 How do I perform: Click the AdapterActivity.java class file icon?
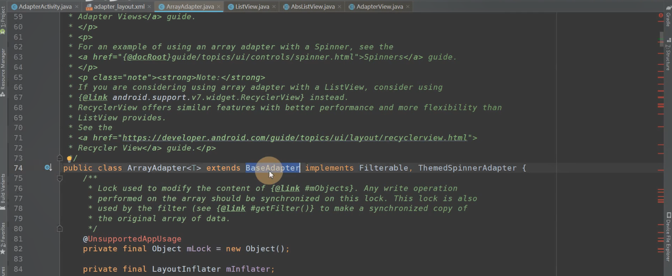coord(14,7)
